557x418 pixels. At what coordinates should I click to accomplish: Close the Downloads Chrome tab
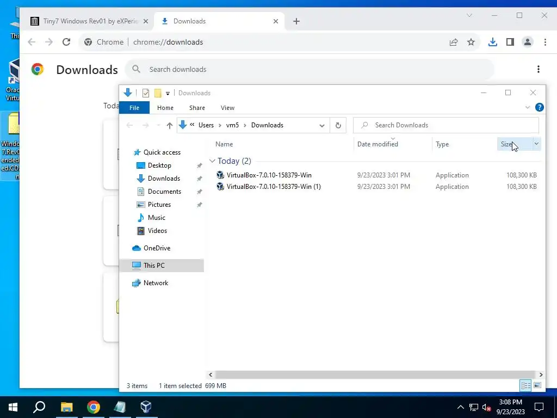276,21
